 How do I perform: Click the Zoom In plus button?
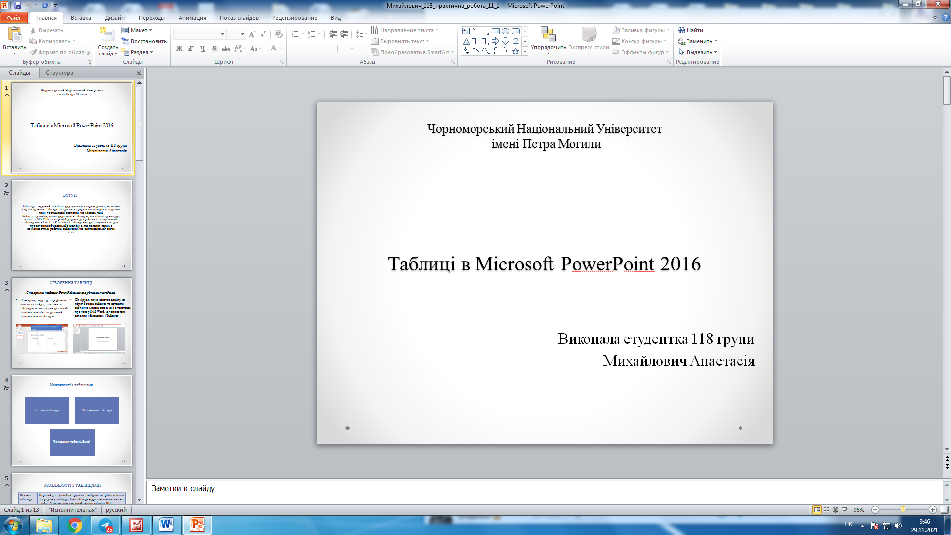tap(933, 510)
